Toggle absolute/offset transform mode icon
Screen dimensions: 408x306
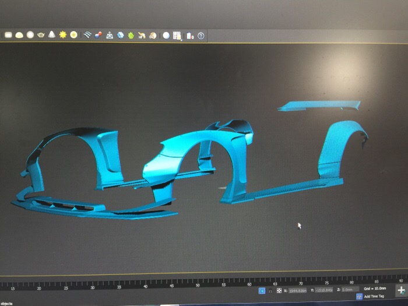(279, 290)
